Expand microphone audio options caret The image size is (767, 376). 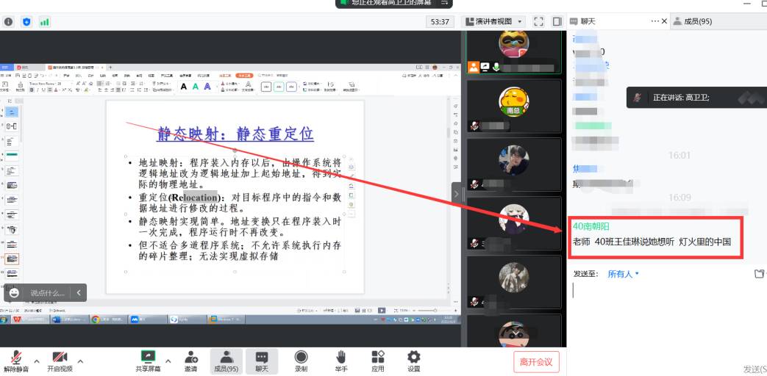tap(38, 361)
